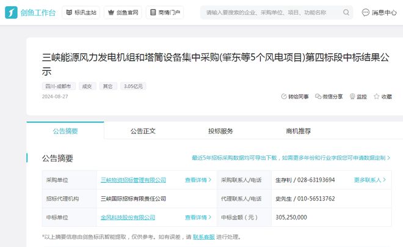The width and height of the screenshot is (403, 247).
Task: Click the 公告摘要 section heading
Action: [57, 158]
